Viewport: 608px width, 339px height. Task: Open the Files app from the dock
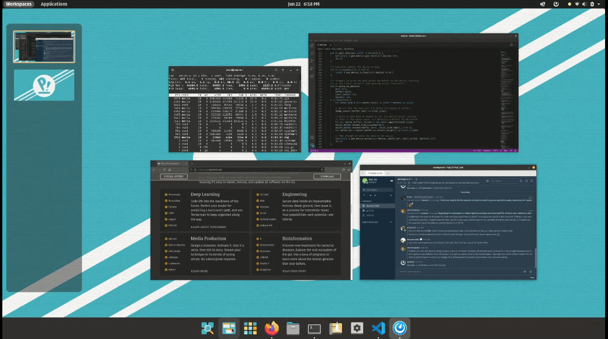pyautogui.click(x=292, y=328)
